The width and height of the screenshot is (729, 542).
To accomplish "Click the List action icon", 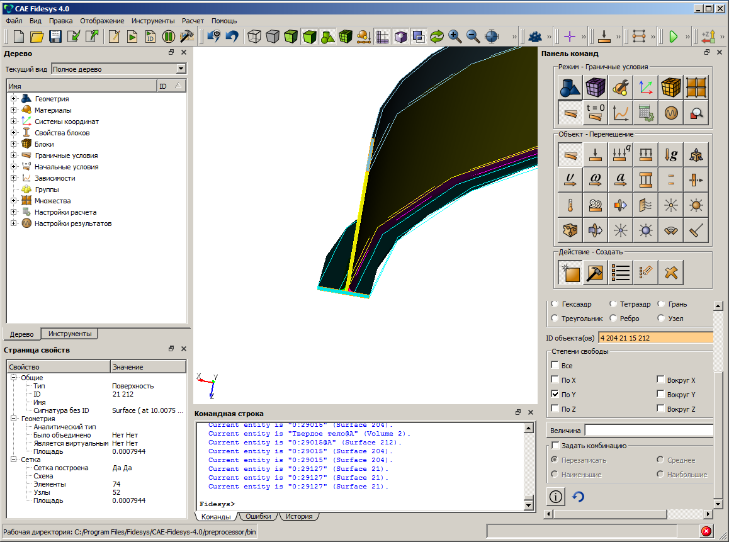I will point(620,273).
